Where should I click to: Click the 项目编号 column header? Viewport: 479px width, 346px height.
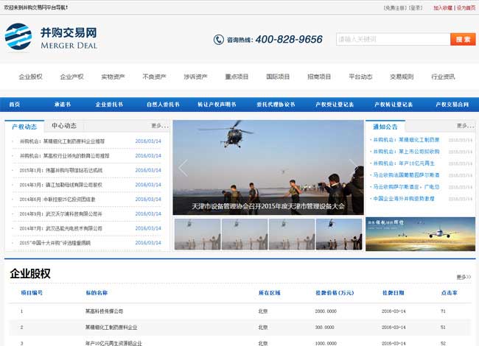[x=32, y=293]
